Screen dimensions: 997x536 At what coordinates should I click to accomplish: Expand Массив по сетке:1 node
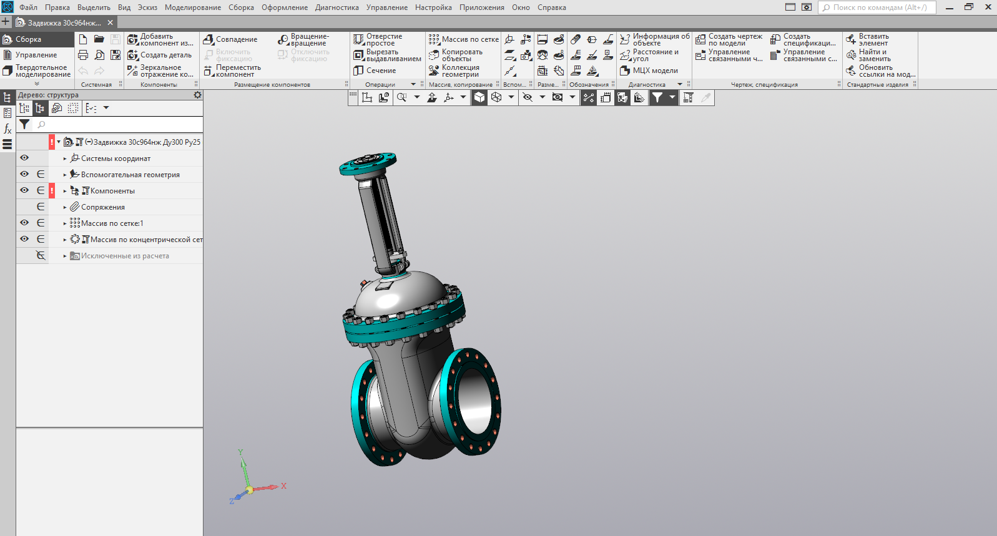click(64, 223)
